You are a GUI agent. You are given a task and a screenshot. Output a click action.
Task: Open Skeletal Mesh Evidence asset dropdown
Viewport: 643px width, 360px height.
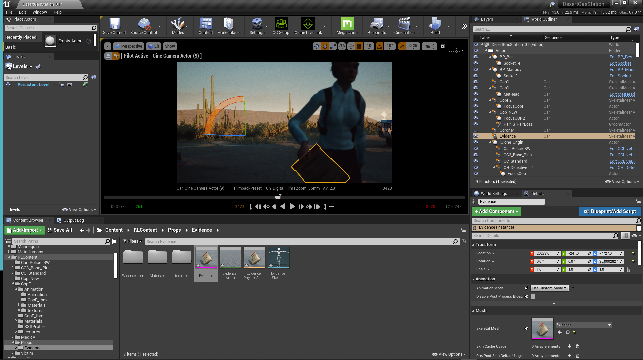(x=584, y=325)
